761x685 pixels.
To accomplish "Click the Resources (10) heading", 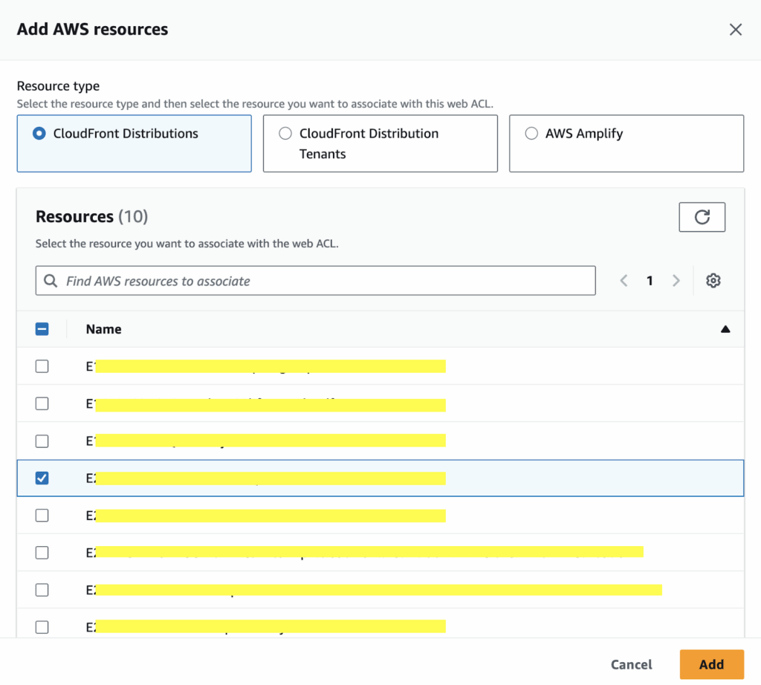I will coord(91,216).
